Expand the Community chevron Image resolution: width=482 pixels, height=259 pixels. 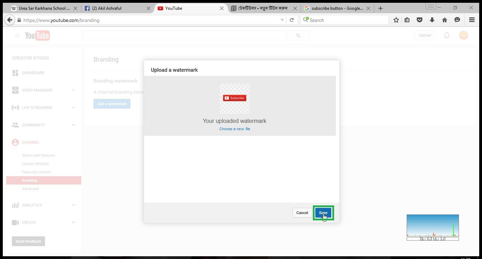point(74,125)
